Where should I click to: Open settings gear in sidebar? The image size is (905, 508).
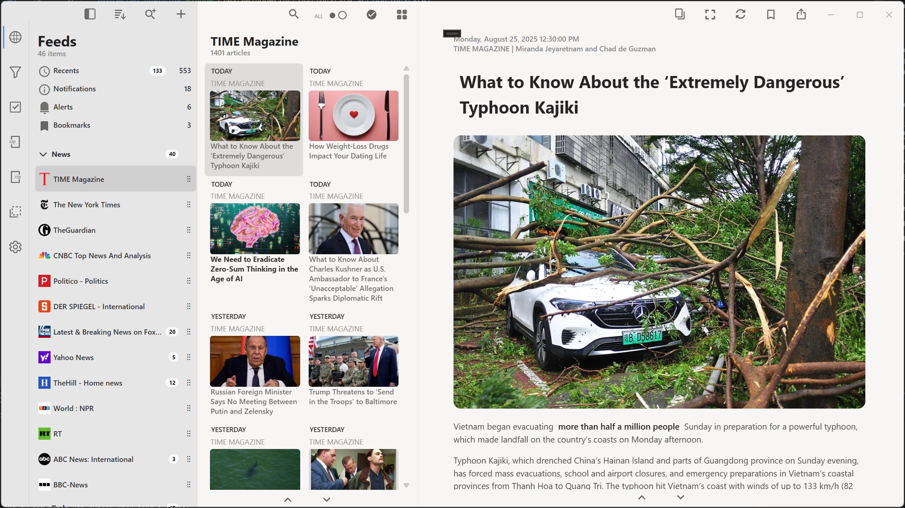[15, 247]
